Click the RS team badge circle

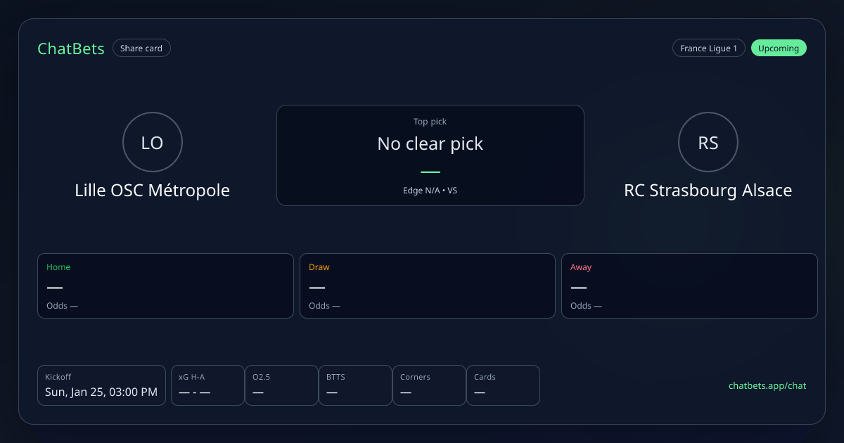708,143
